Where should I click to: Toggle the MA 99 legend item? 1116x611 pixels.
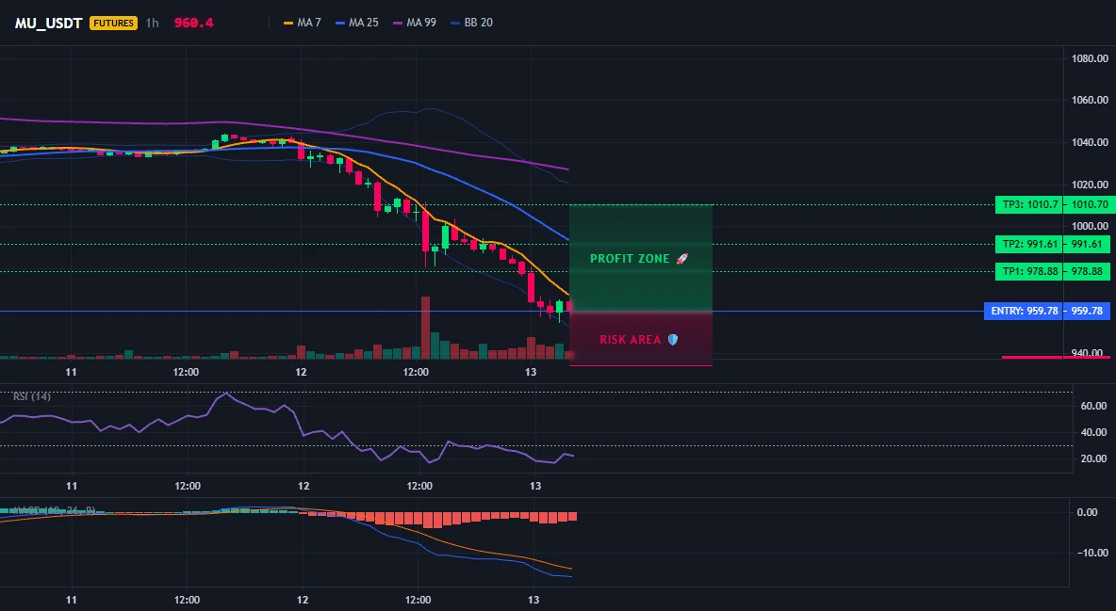(415, 23)
